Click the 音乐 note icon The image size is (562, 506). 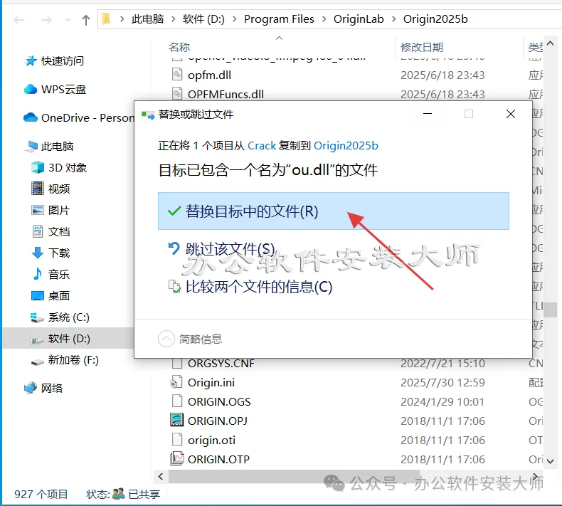[x=37, y=274]
